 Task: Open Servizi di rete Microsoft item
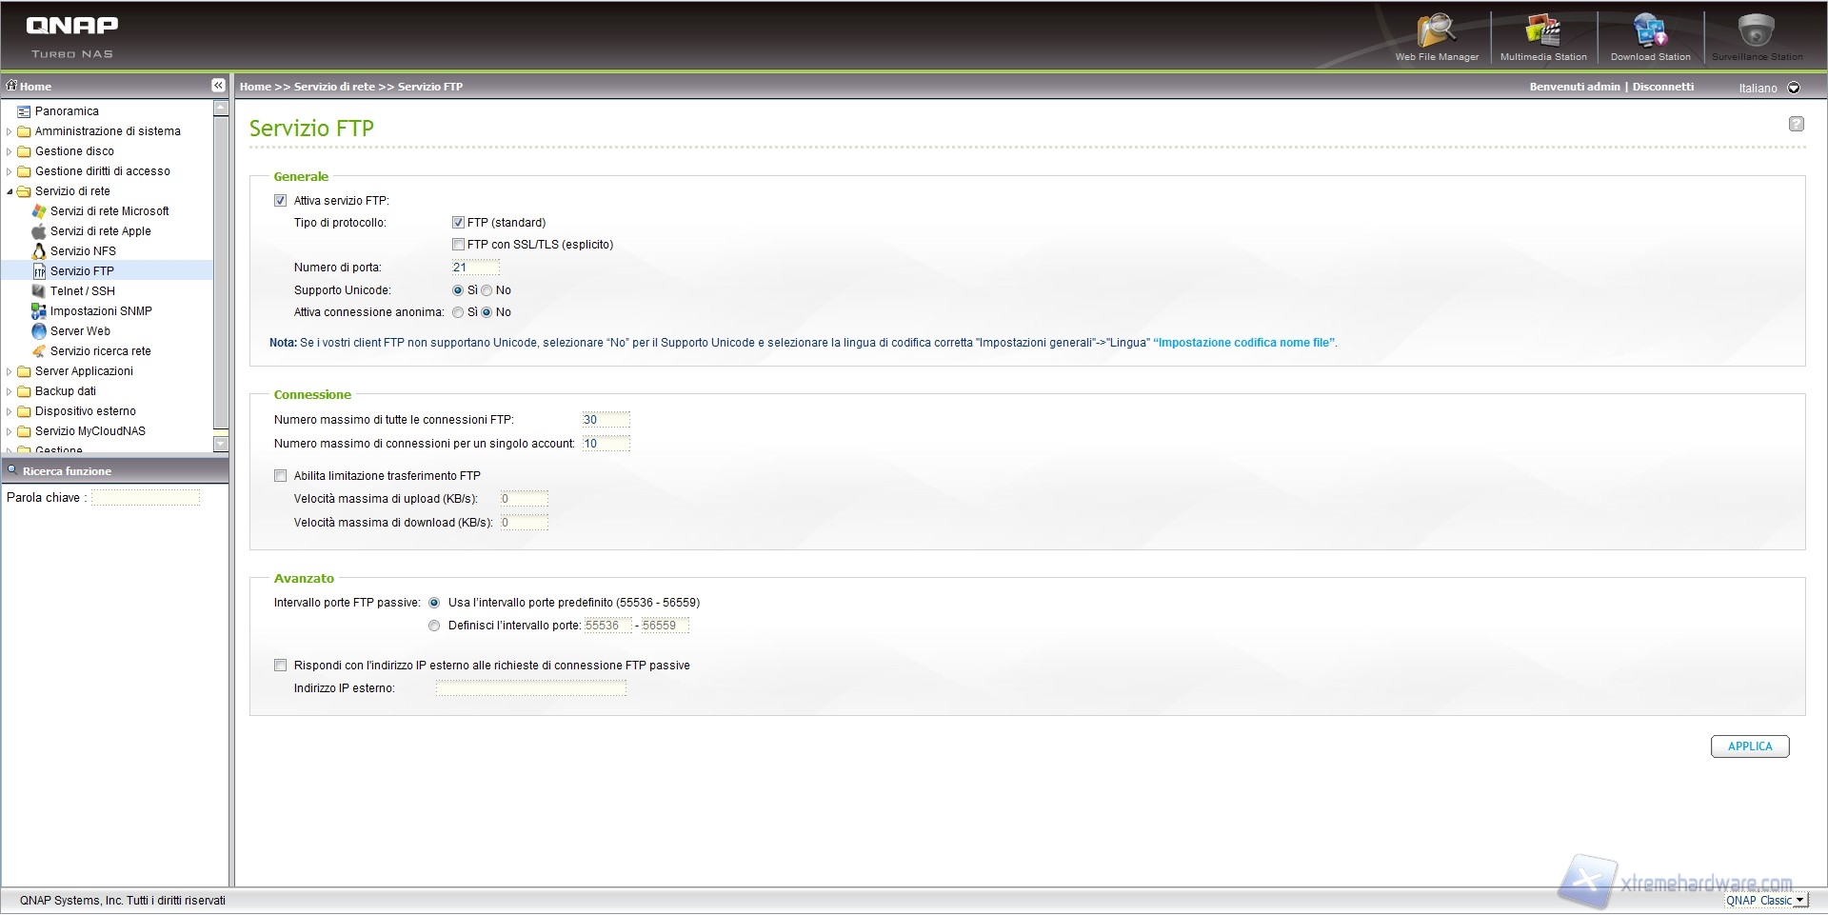coord(109,211)
